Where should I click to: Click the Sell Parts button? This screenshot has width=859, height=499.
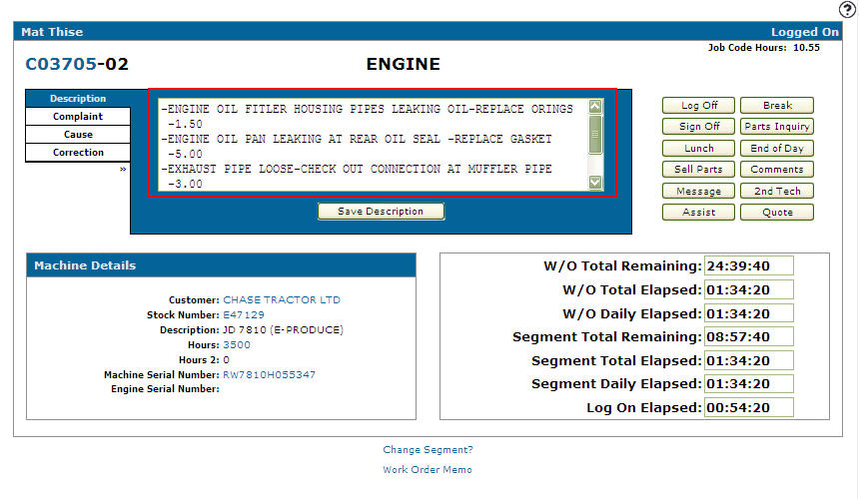[698, 170]
